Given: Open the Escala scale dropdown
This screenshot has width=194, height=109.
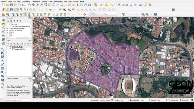Looking at the screenshot, I should point(127,100).
